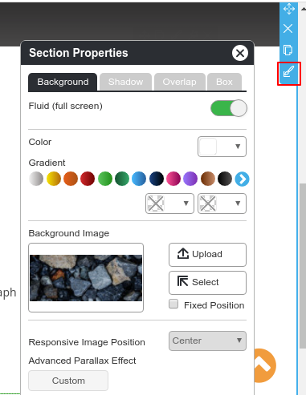
Task: Open the Color picker dropdown
Action: point(222,147)
